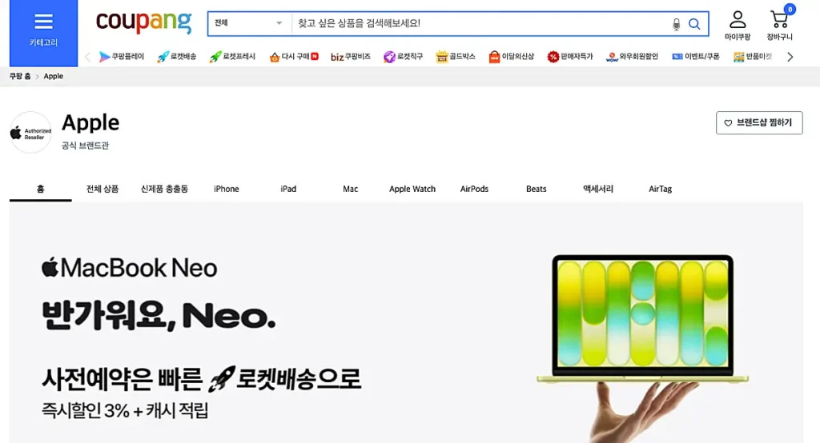Open 마이쿠팡 user account icon
This screenshot has width=820, height=443.
click(738, 26)
